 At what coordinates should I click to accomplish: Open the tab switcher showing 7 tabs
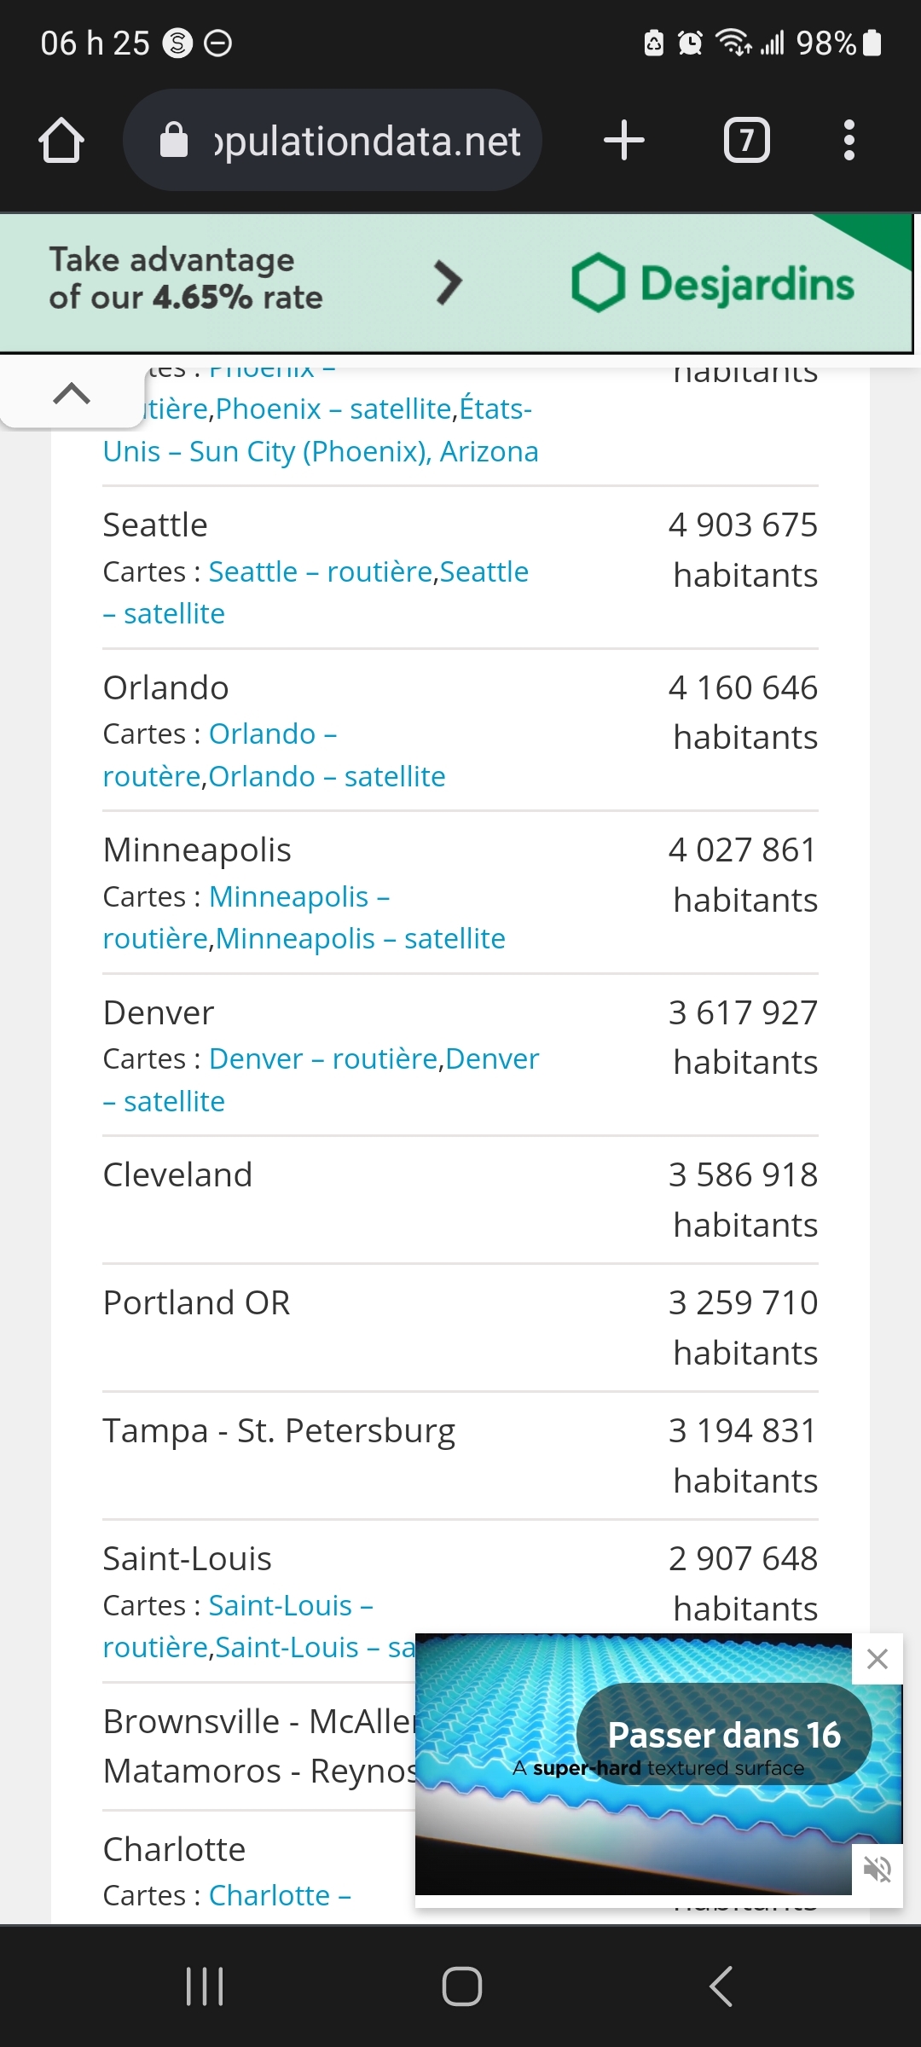(x=747, y=141)
